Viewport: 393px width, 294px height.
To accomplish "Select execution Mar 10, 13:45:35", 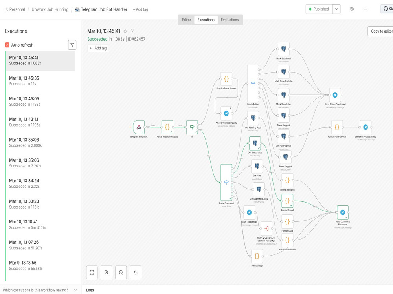I will 40,81.
